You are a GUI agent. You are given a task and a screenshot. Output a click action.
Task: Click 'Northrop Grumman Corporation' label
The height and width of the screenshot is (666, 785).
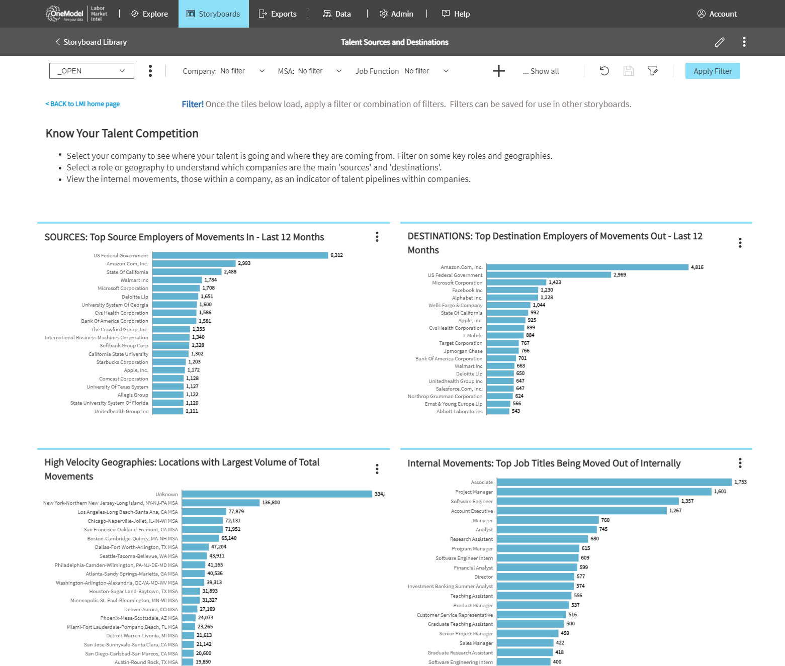(445, 396)
